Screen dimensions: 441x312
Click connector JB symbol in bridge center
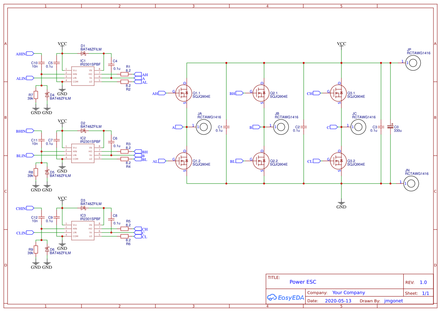(281, 127)
